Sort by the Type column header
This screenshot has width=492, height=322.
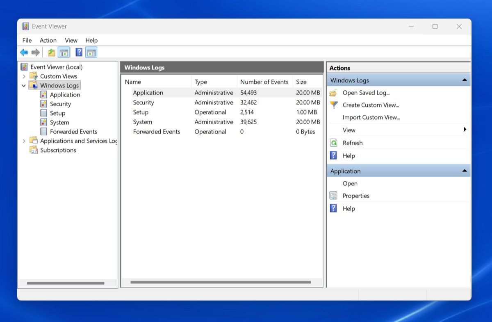click(x=214, y=82)
